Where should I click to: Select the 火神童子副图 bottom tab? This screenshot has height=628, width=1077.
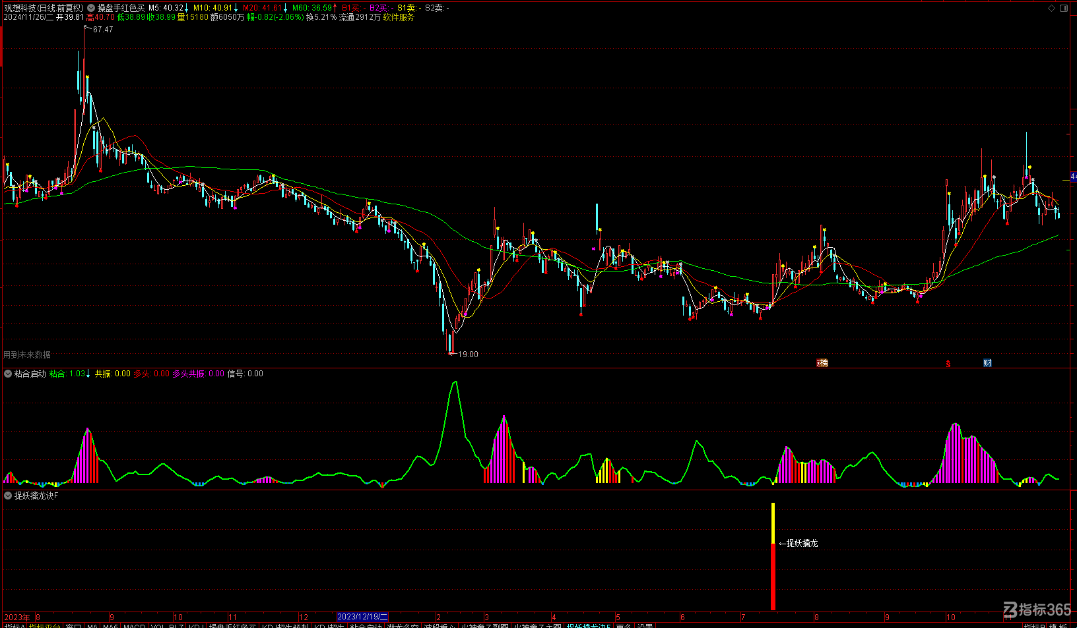tap(484, 626)
